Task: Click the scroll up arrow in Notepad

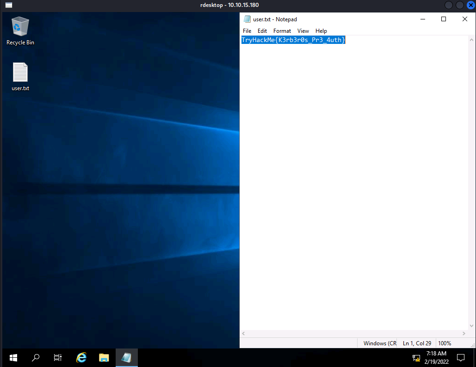Action: [x=471, y=40]
